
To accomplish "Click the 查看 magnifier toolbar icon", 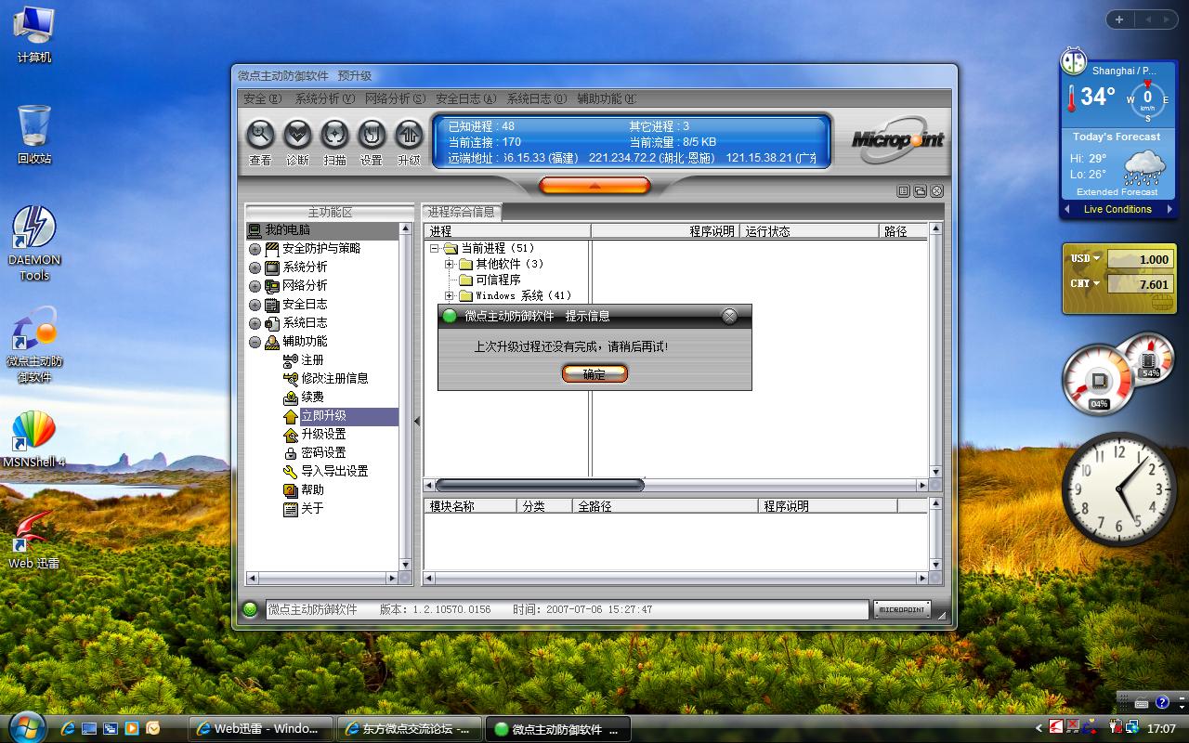I will click(x=260, y=136).
